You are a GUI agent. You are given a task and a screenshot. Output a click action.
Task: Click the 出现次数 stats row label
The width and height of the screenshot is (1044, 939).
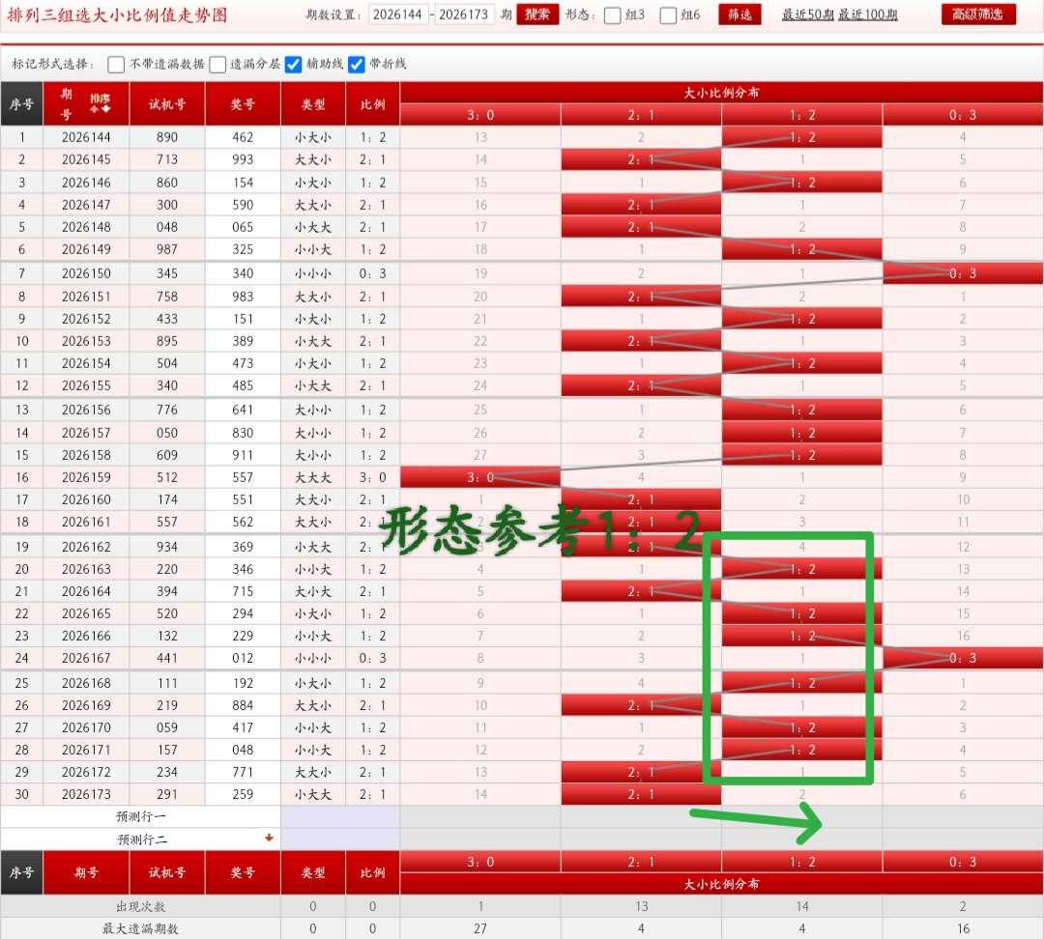[140, 906]
